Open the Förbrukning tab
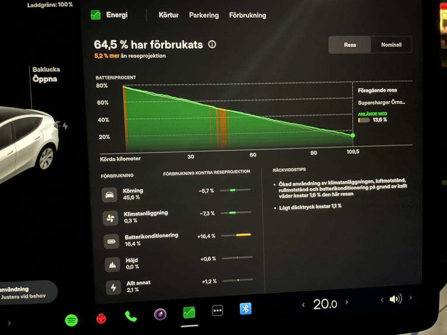 [247, 15]
